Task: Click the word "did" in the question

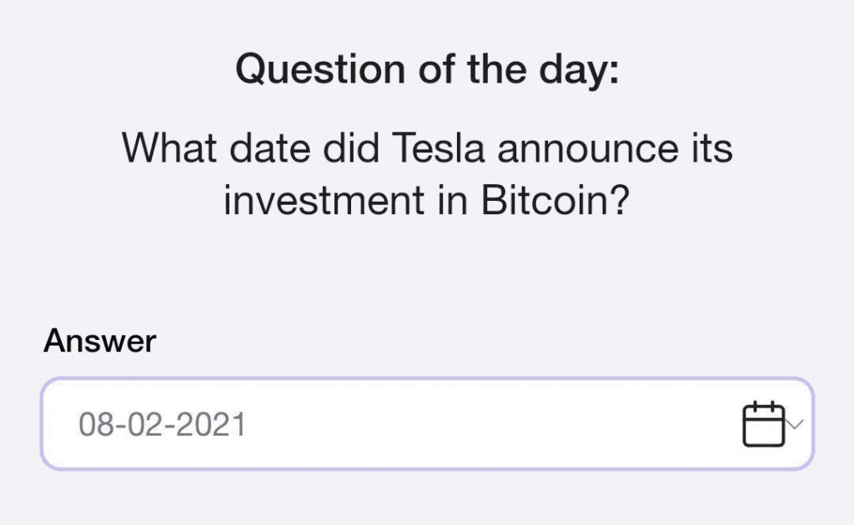Action: pyautogui.click(x=349, y=150)
